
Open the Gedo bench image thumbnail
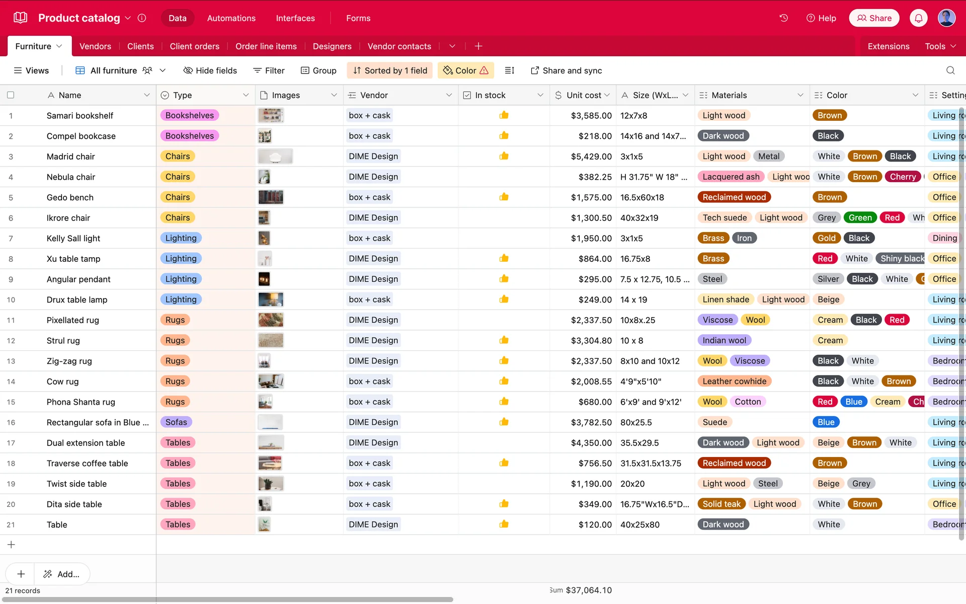coord(271,197)
